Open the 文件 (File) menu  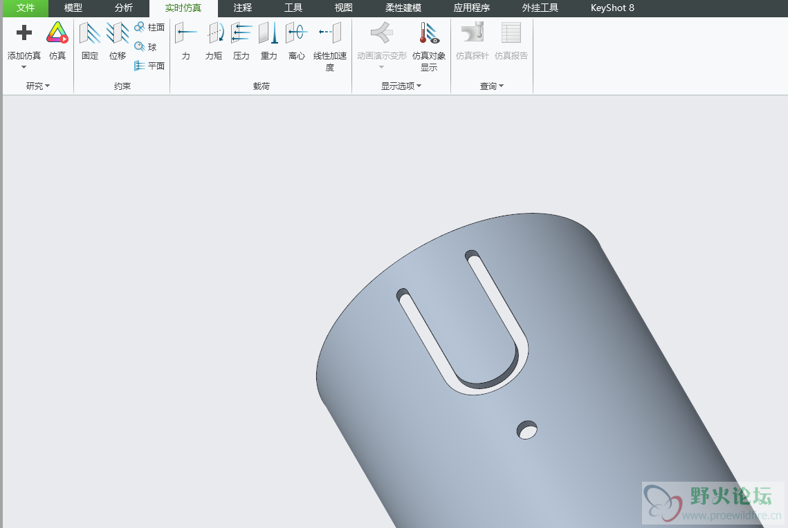25,8
